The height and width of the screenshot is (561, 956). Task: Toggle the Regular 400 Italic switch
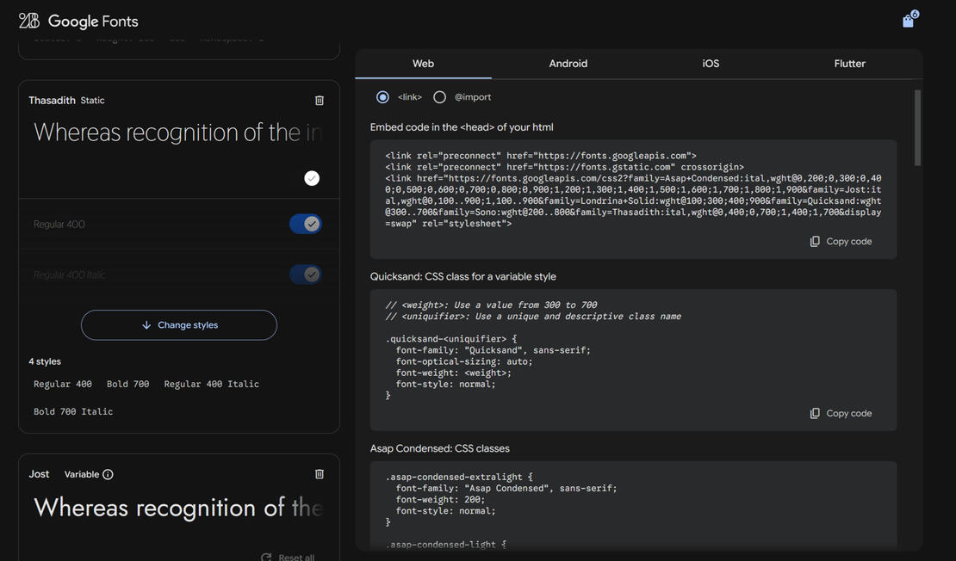pos(306,274)
